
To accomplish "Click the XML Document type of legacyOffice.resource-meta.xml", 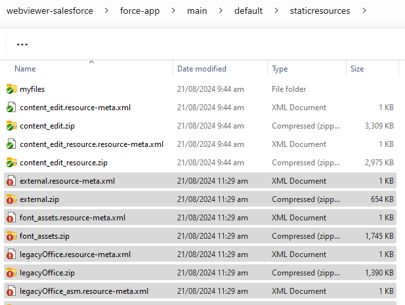I will (299, 254).
